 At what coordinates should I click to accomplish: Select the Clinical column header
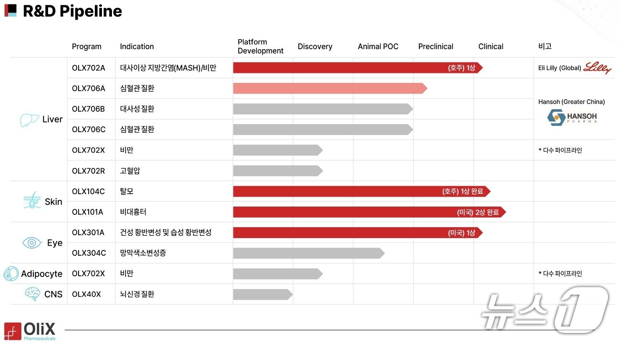click(490, 47)
